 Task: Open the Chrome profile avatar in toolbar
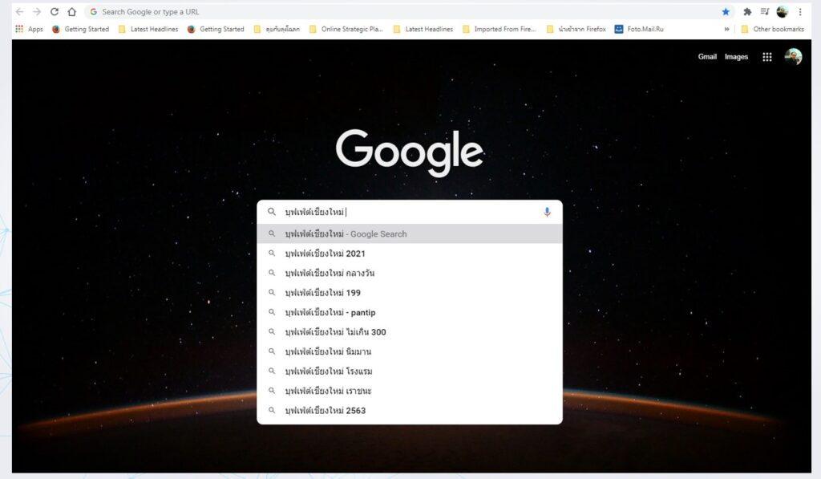click(x=783, y=11)
